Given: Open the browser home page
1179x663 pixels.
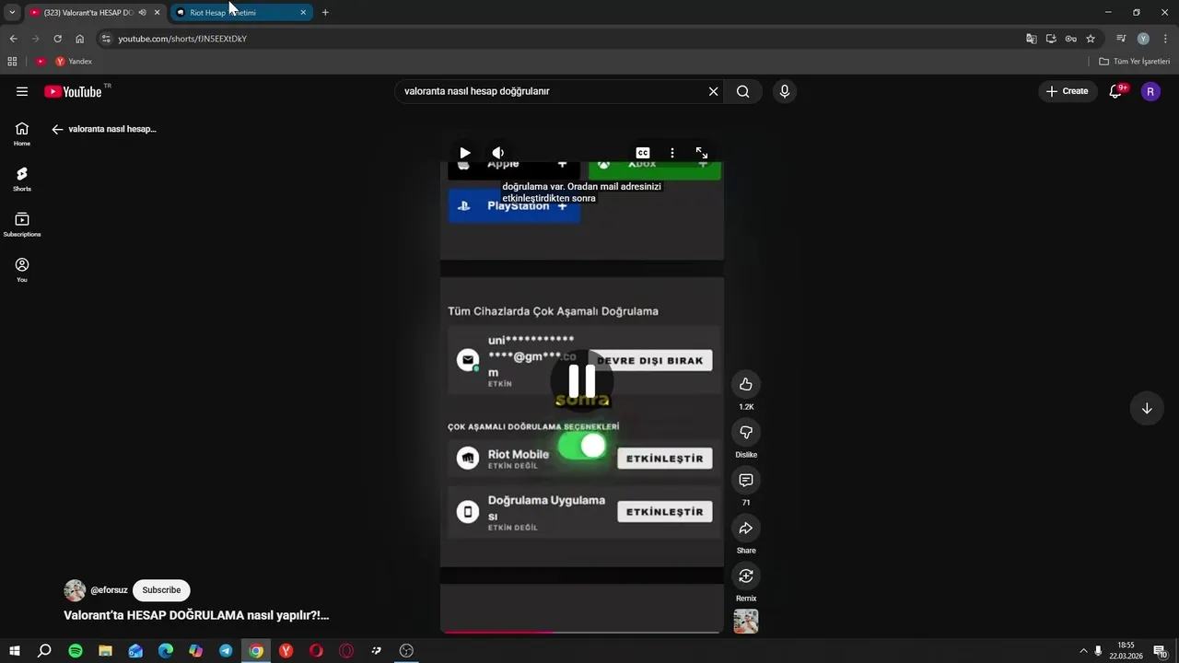Looking at the screenshot, I should [80, 39].
